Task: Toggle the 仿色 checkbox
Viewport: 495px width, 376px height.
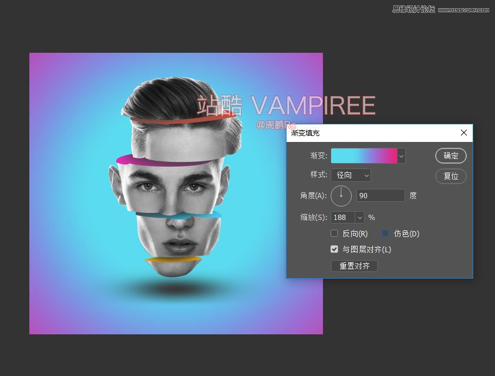Action: point(386,233)
